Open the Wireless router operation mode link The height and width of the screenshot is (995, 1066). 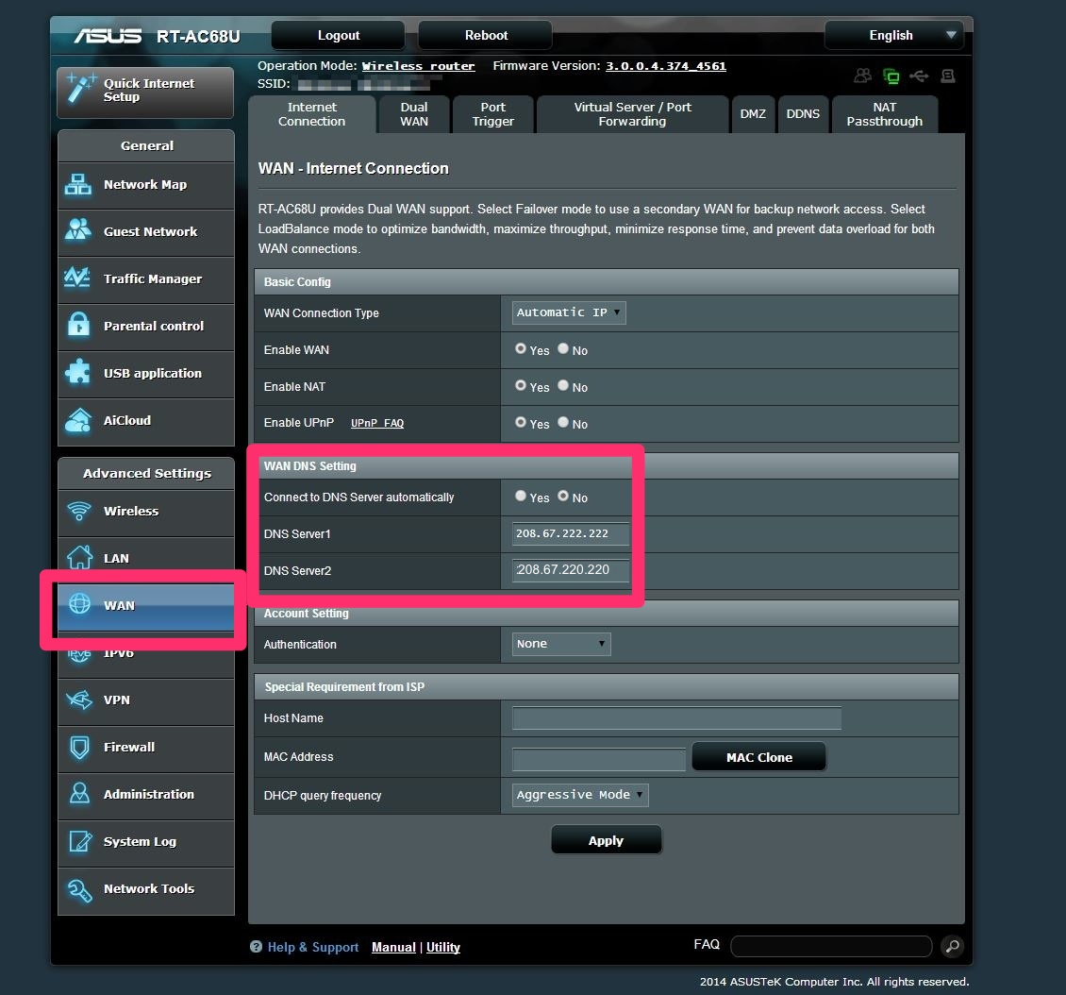pyautogui.click(x=418, y=66)
